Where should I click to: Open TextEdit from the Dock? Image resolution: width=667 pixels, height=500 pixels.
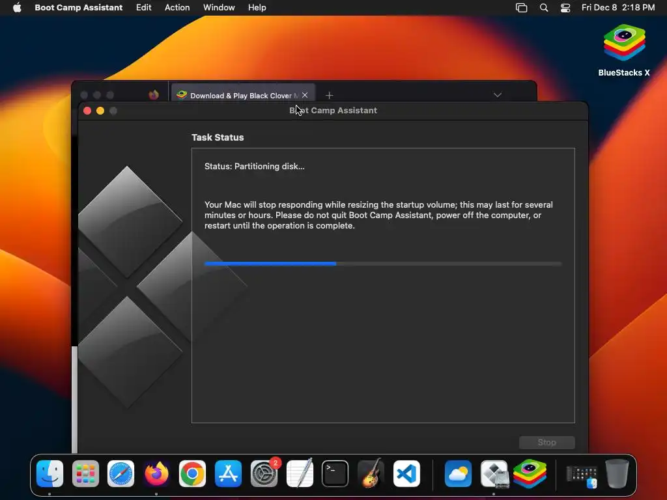point(300,474)
